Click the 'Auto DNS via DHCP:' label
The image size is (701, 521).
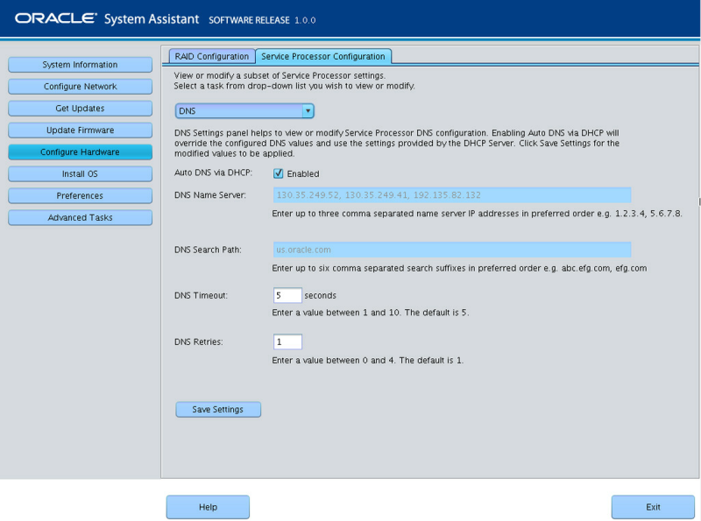(x=213, y=172)
